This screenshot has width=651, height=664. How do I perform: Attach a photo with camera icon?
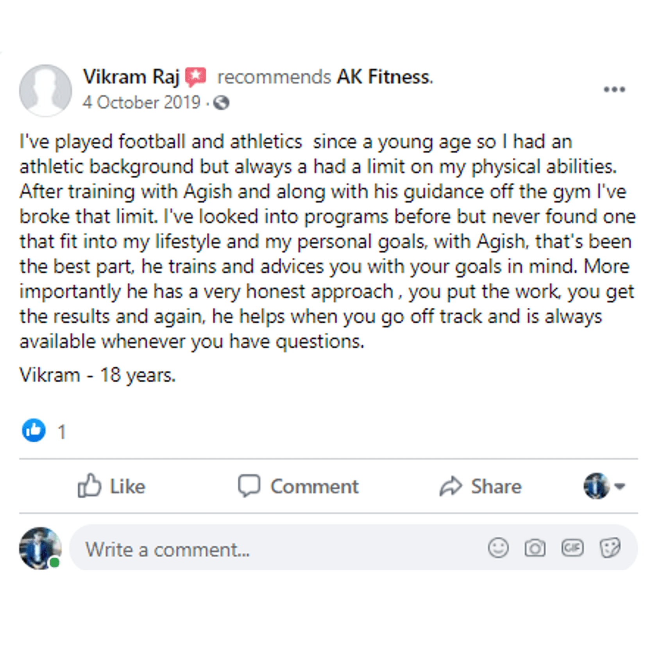[x=535, y=548]
